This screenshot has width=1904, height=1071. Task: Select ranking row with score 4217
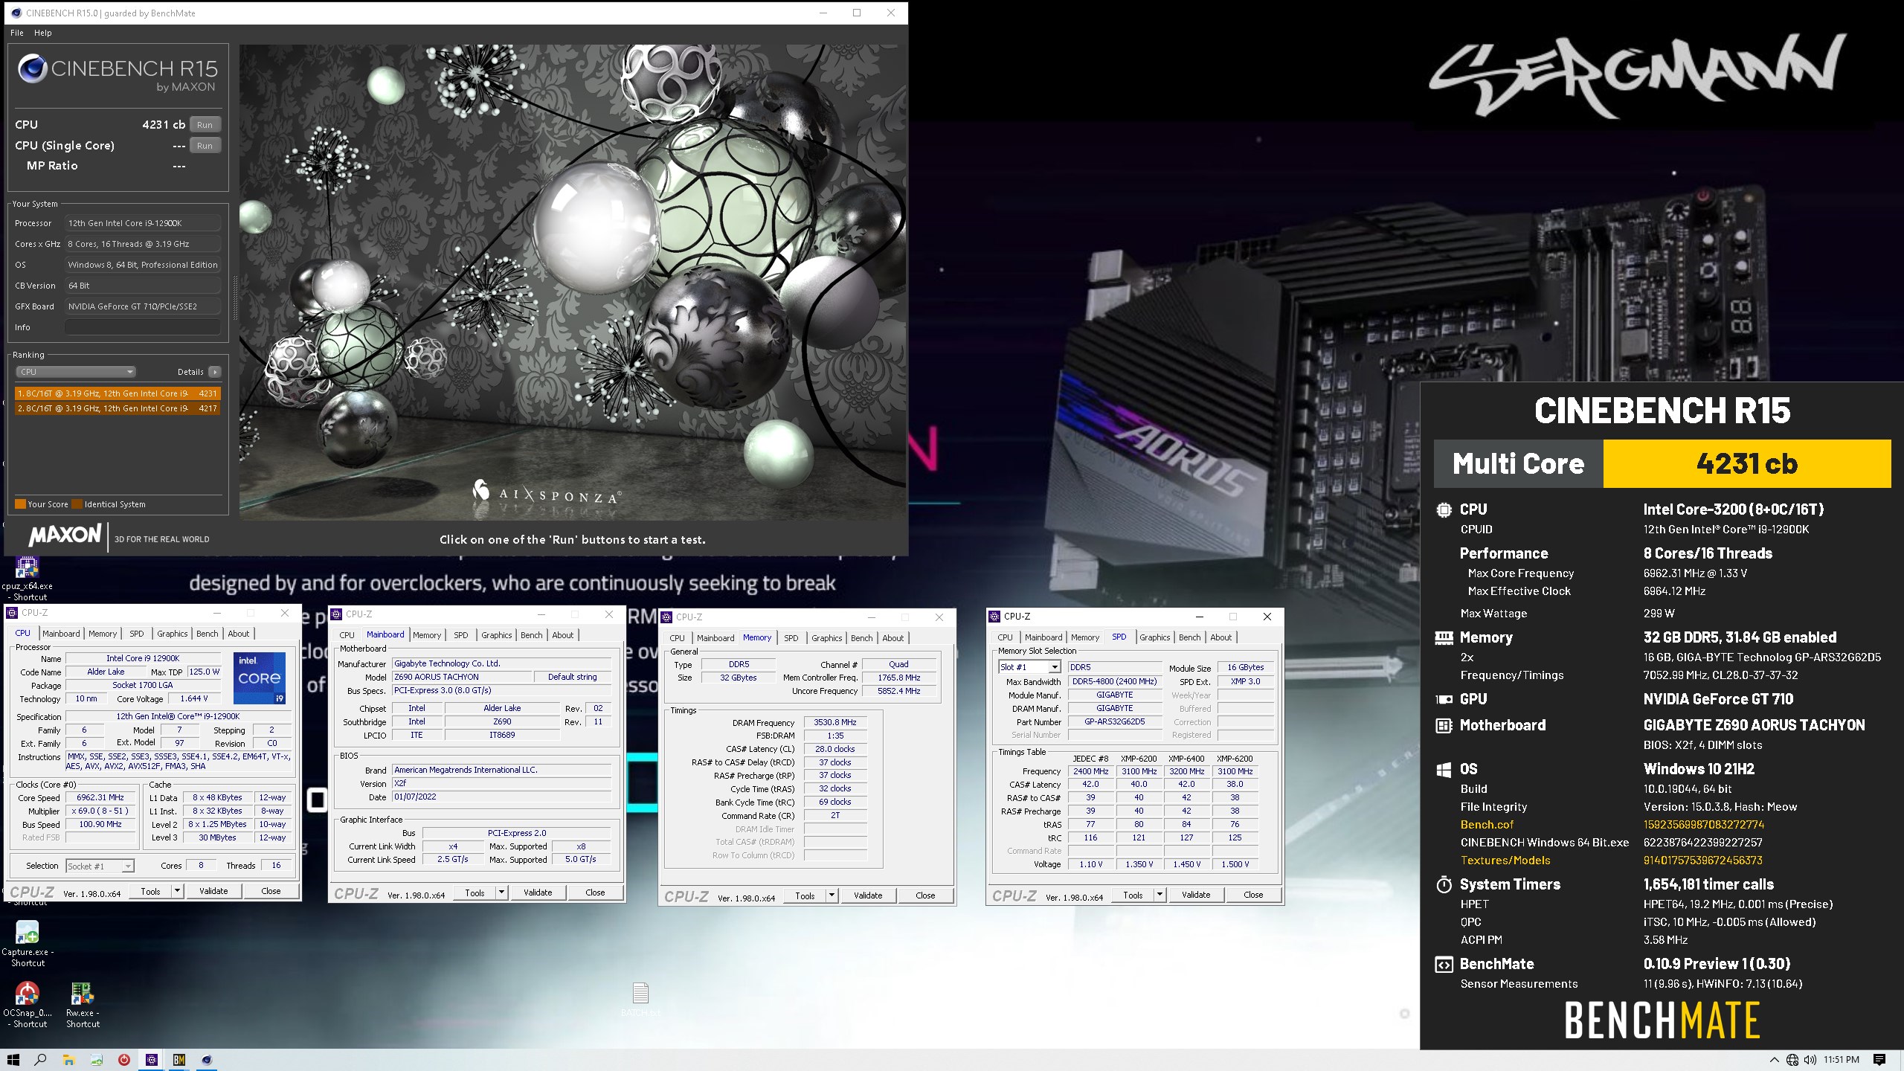click(x=118, y=408)
